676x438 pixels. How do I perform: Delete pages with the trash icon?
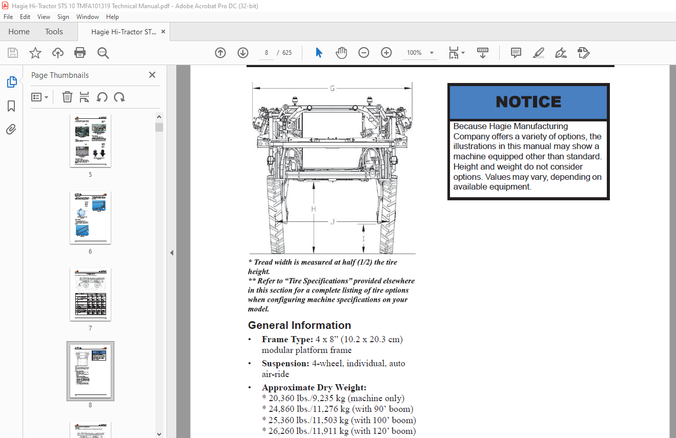point(67,97)
